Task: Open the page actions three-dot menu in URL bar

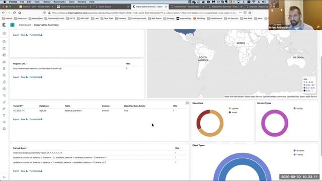Action: pyautogui.click(x=240, y=13)
